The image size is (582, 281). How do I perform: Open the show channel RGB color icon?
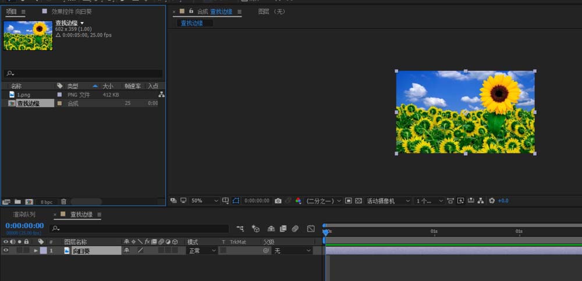pyautogui.click(x=298, y=201)
